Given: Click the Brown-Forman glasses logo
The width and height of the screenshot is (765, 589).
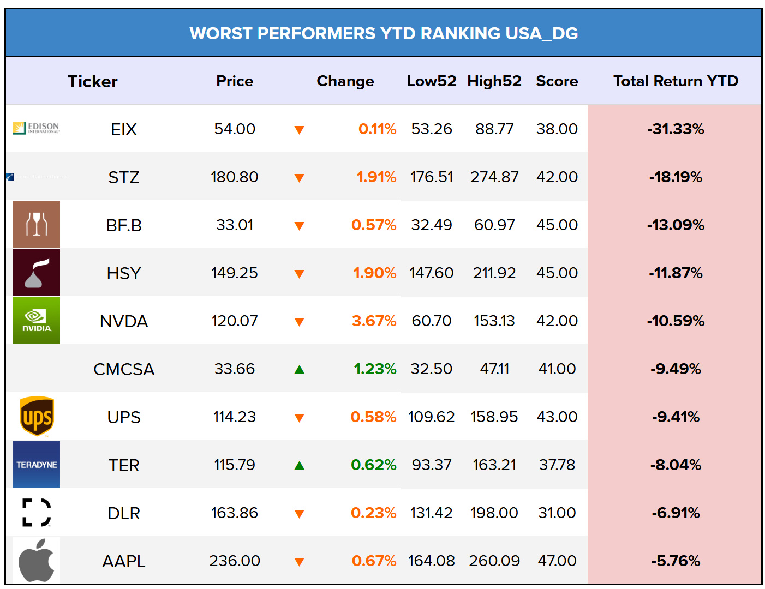Looking at the screenshot, I should 37,225.
